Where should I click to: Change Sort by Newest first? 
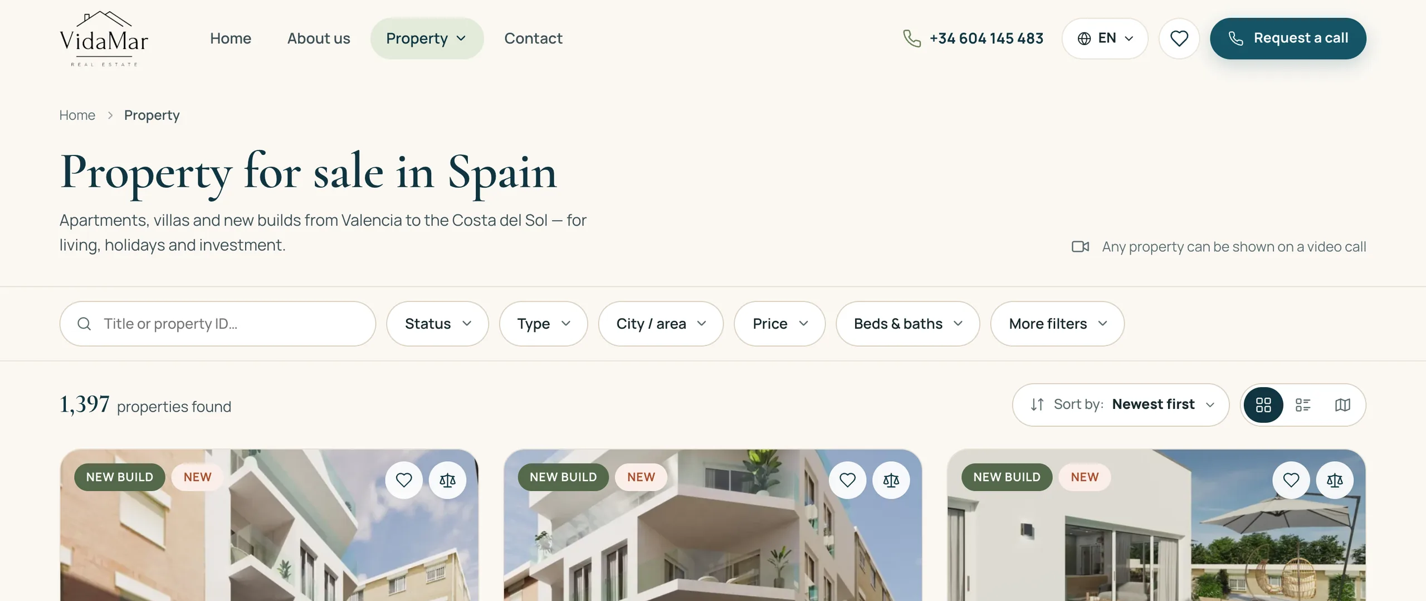pyautogui.click(x=1120, y=405)
